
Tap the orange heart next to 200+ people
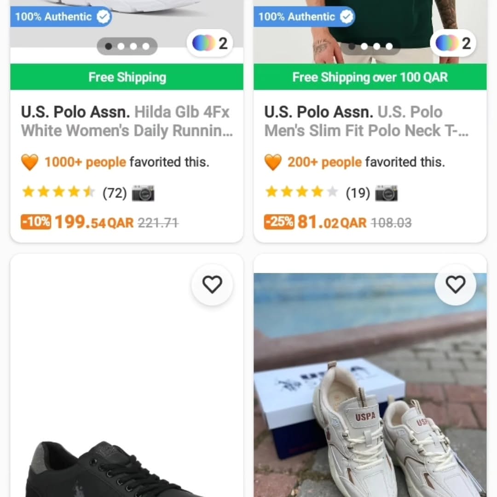(273, 162)
